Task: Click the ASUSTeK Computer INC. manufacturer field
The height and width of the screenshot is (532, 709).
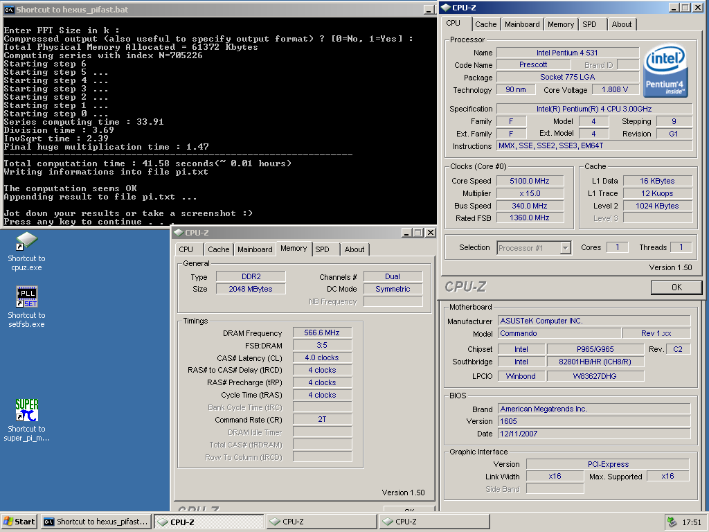Action: (594, 321)
